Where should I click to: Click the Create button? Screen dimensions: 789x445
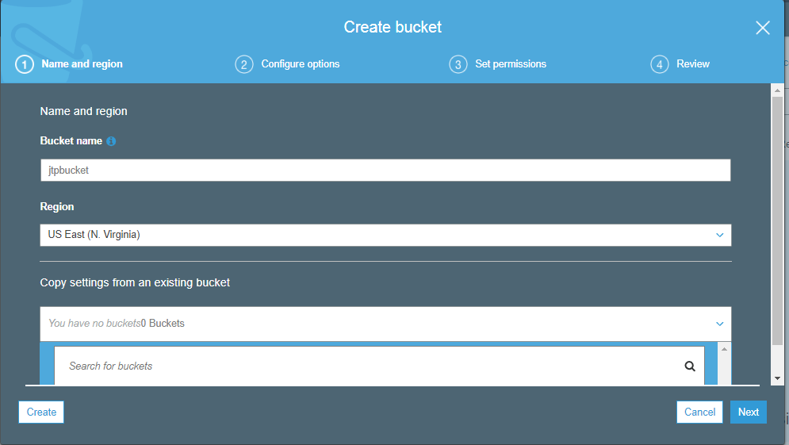[41, 412]
